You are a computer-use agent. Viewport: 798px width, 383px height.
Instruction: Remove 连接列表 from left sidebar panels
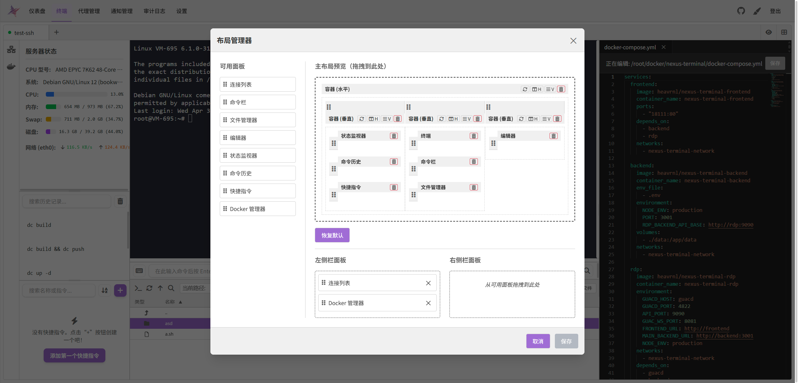[x=428, y=283]
